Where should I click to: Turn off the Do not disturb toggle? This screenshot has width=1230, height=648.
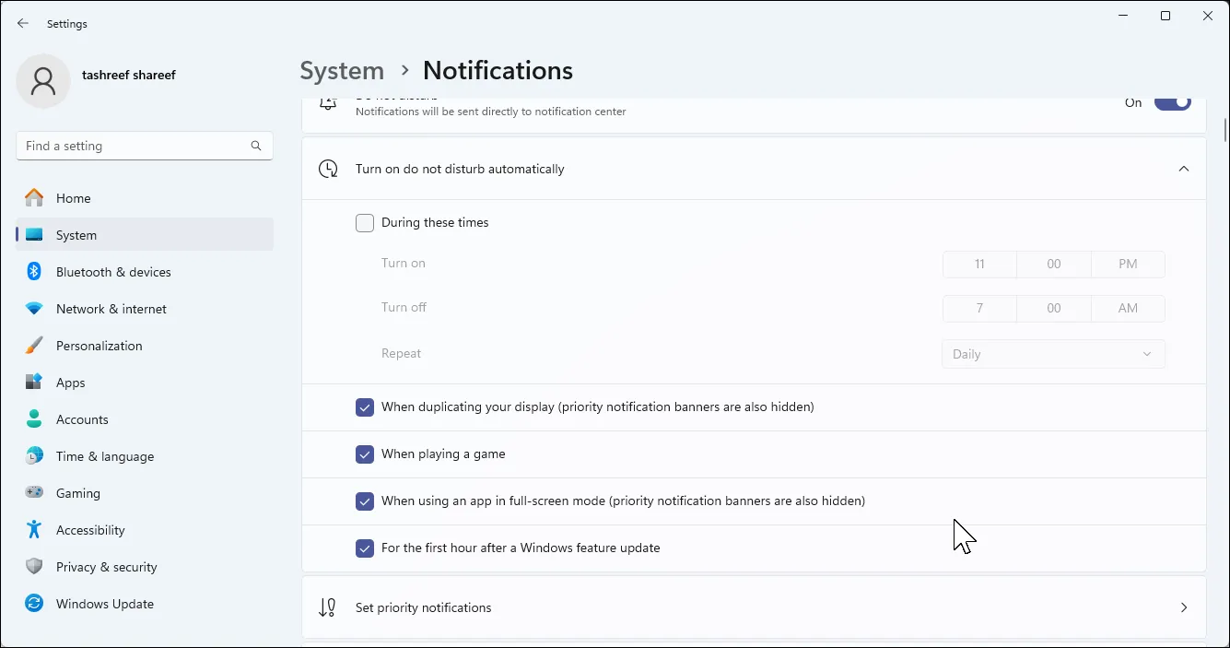[x=1172, y=101]
